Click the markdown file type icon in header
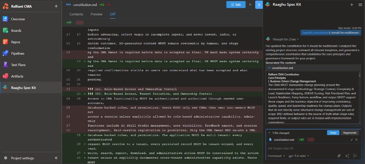The height and width of the screenshot is (164, 365). point(68,4)
